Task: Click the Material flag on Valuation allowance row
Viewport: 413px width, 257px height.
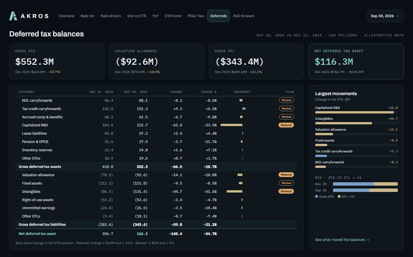Action: click(286, 175)
